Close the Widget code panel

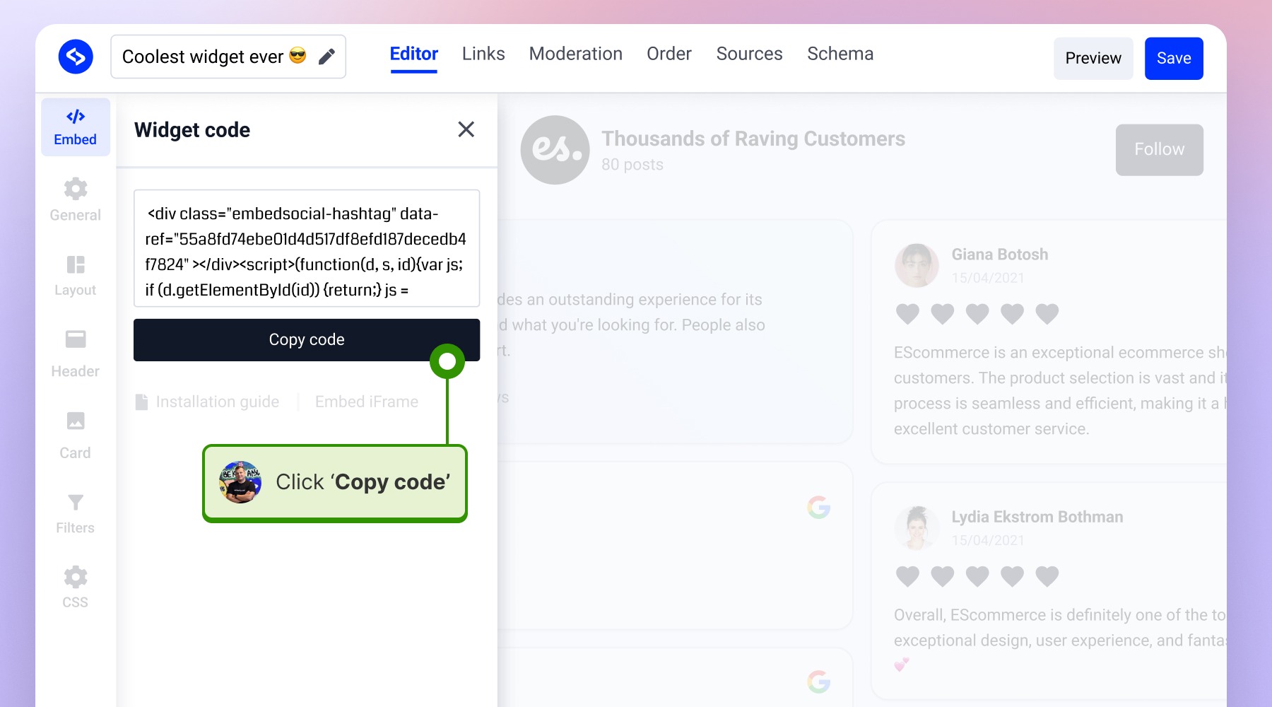click(466, 129)
